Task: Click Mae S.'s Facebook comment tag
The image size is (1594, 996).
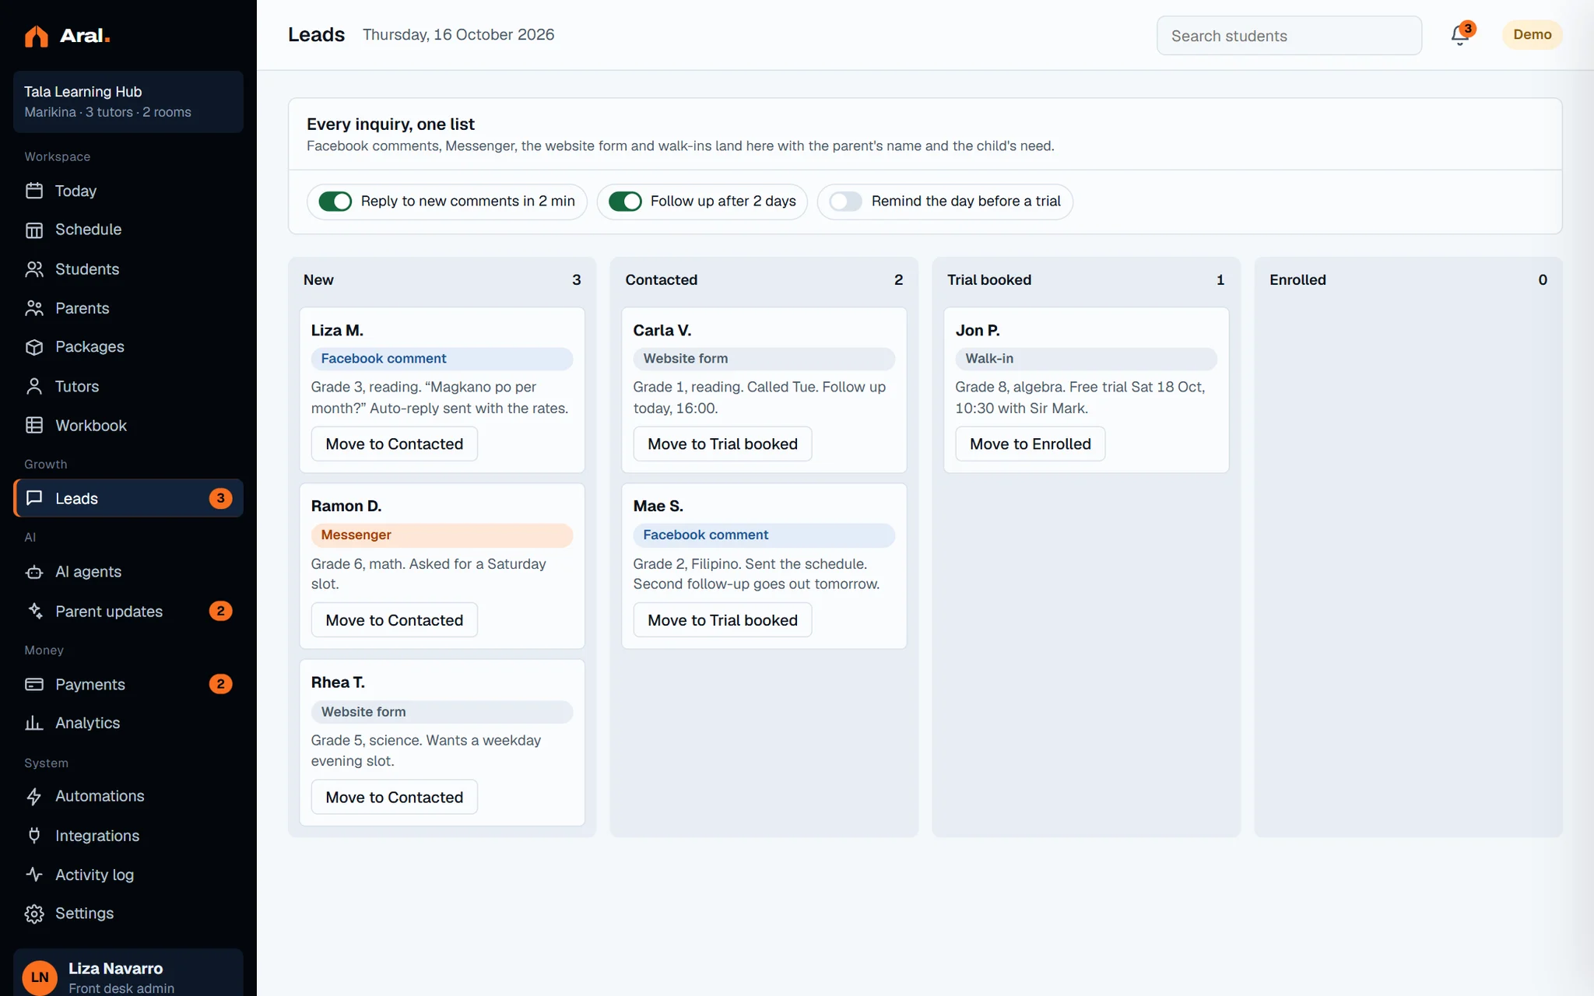Action: [x=764, y=535]
